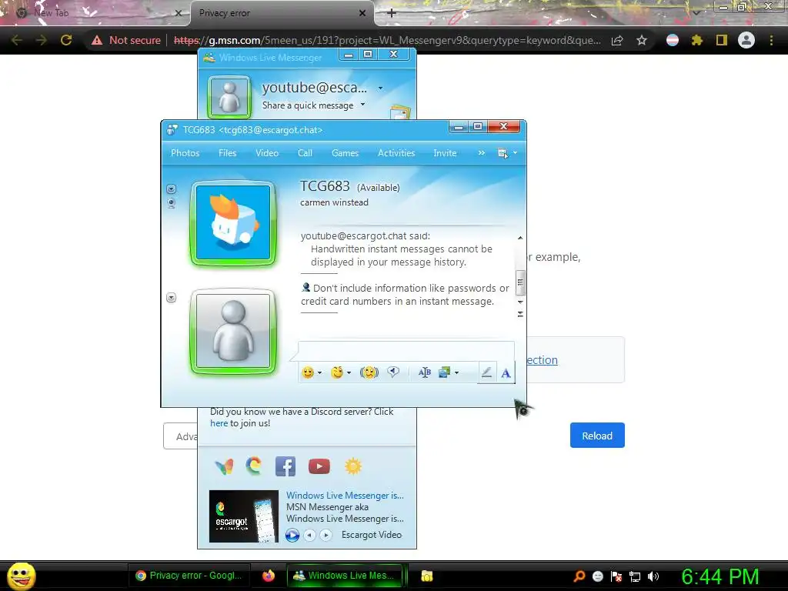Open the wink selector icon
The width and height of the screenshot is (788, 591).
click(337, 372)
